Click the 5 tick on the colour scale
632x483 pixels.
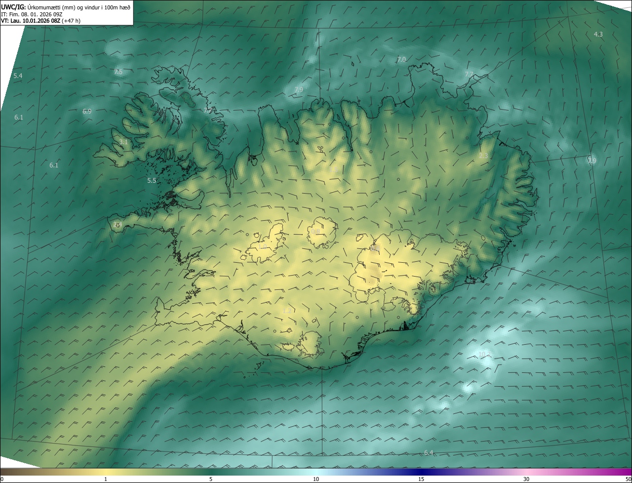click(x=211, y=479)
